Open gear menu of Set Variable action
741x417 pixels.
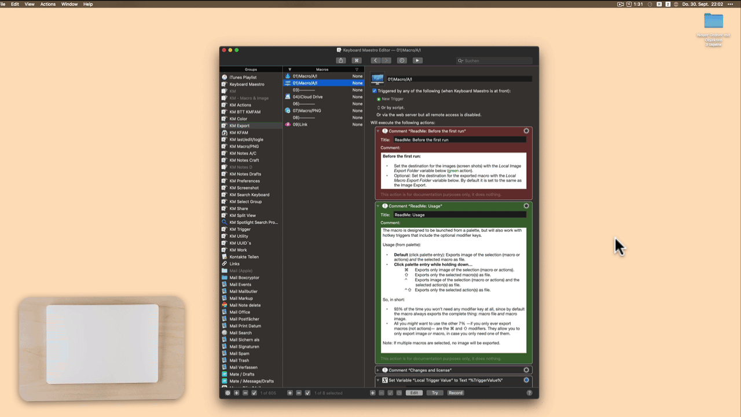pyautogui.click(x=526, y=380)
